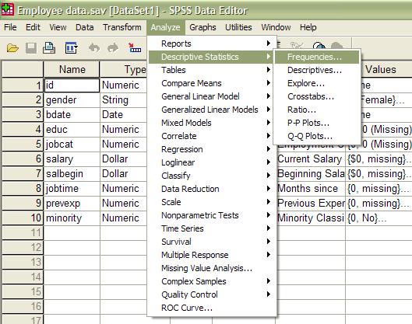Click the Print icon in toolbar

[x=49, y=48]
